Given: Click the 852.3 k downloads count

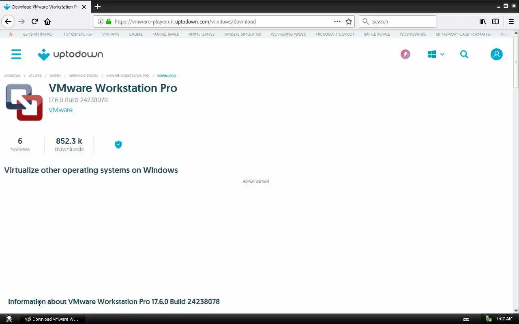Looking at the screenshot, I should coord(69,145).
